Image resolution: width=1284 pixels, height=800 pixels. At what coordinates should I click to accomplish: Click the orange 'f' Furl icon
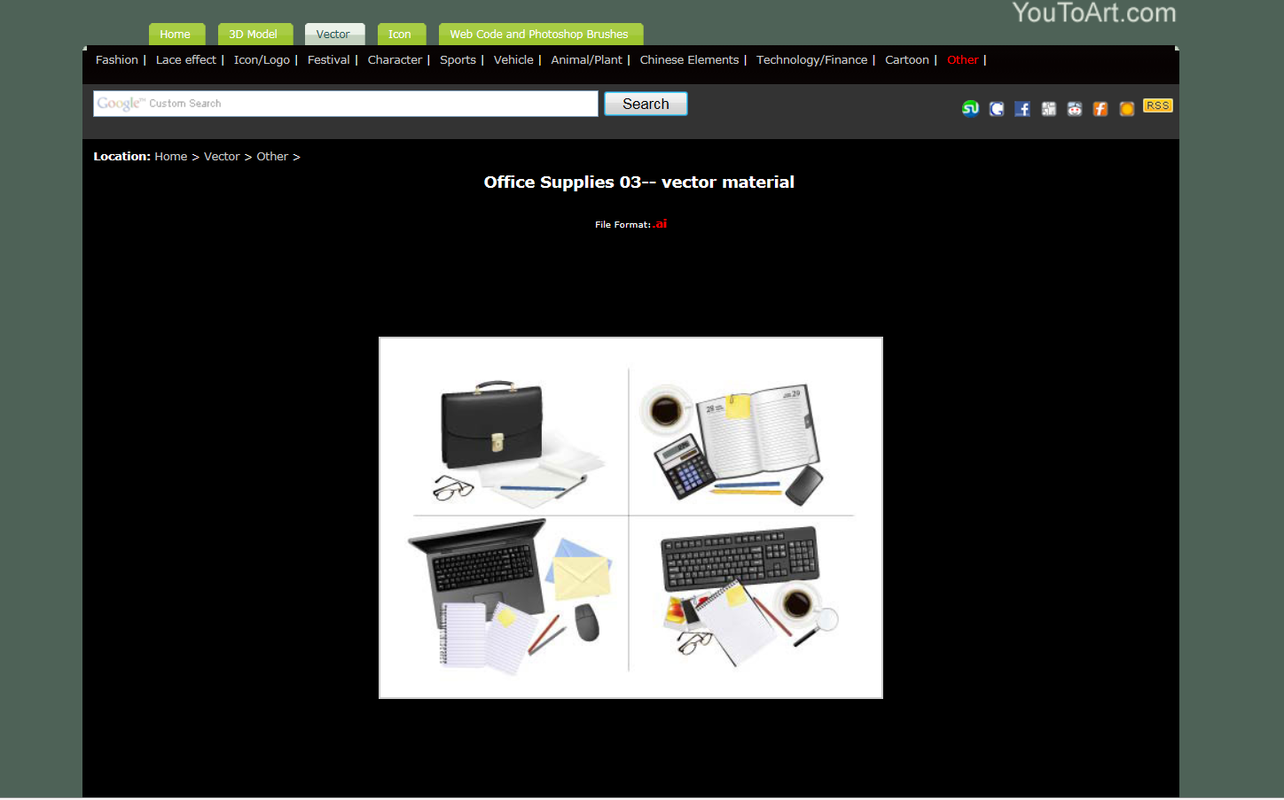1100,109
